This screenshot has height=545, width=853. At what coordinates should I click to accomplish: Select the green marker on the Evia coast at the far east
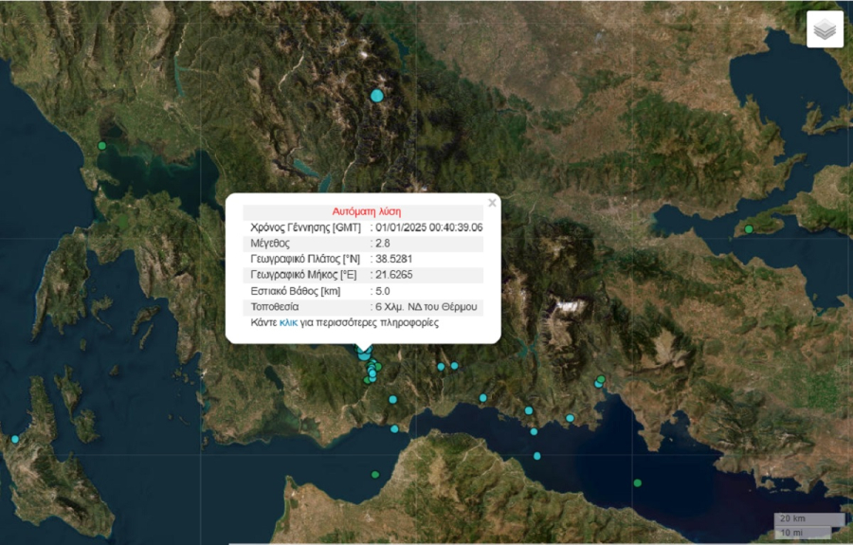pyautogui.click(x=749, y=229)
